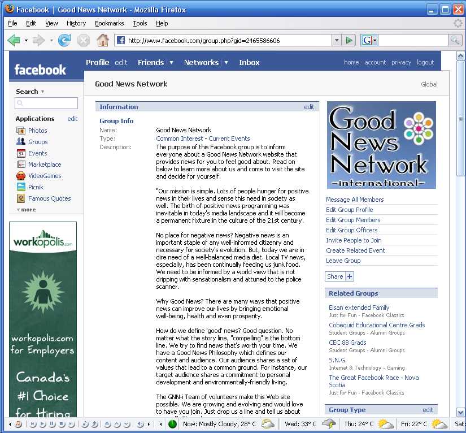Click the previous track button in status bar

[33, 424]
